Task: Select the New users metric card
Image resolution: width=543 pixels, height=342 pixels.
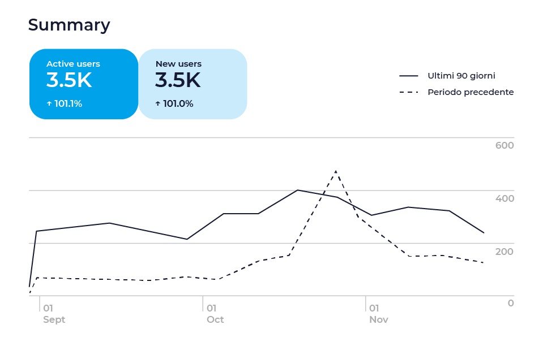Action: tap(193, 84)
